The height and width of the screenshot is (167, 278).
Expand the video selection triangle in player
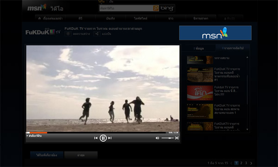click(x=27, y=136)
